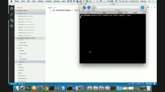Open TeamViewer from the dock
The height and width of the screenshot is (92, 165).
click(x=63, y=88)
